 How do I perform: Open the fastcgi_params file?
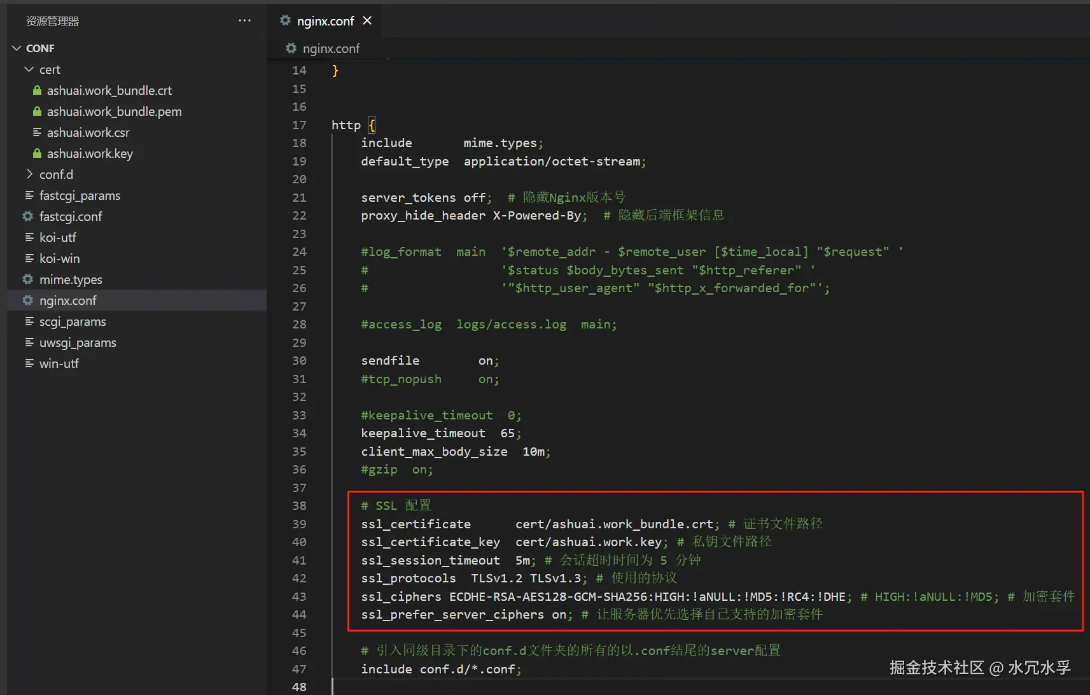[x=80, y=195]
